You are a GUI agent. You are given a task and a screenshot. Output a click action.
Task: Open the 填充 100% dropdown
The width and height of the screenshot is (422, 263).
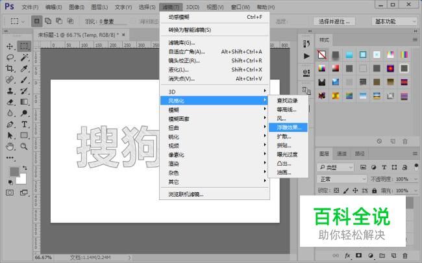coord(416,190)
